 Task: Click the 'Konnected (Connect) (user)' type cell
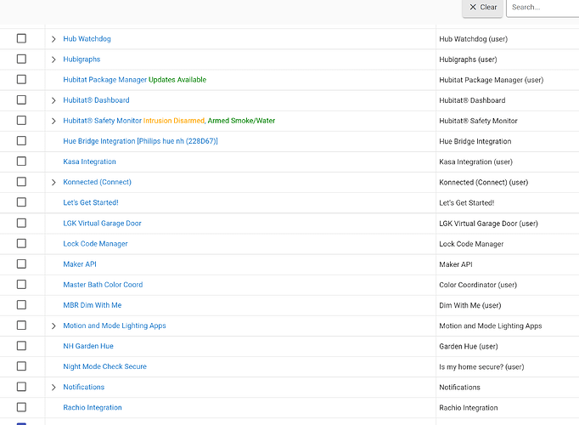(483, 182)
